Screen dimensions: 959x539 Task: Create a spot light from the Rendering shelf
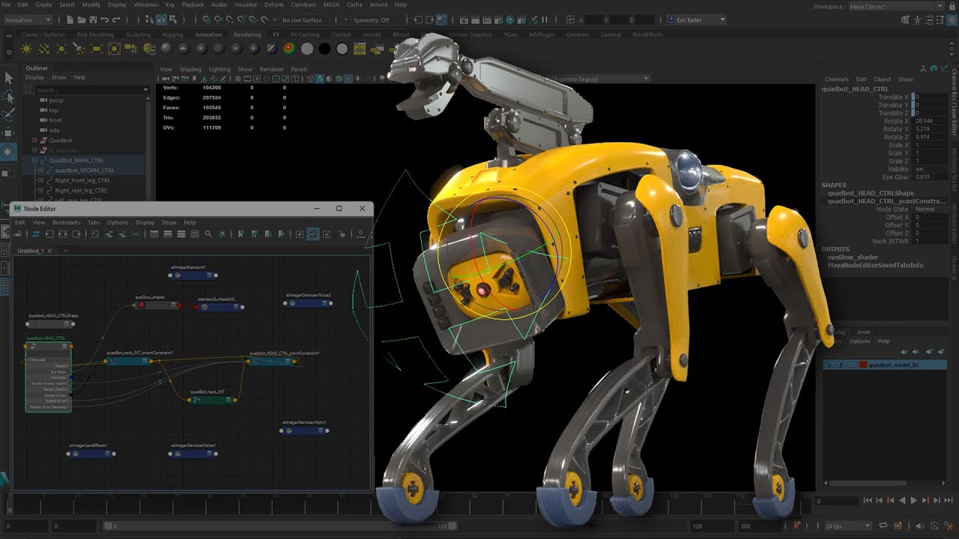pyautogui.click(x=79, y=49)
